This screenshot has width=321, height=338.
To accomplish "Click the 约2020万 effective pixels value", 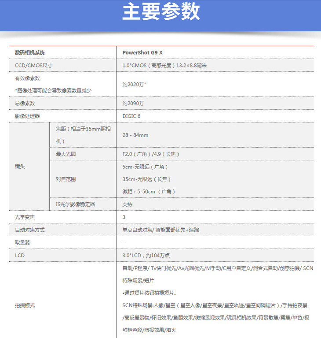I will click(x=134, y=84).
